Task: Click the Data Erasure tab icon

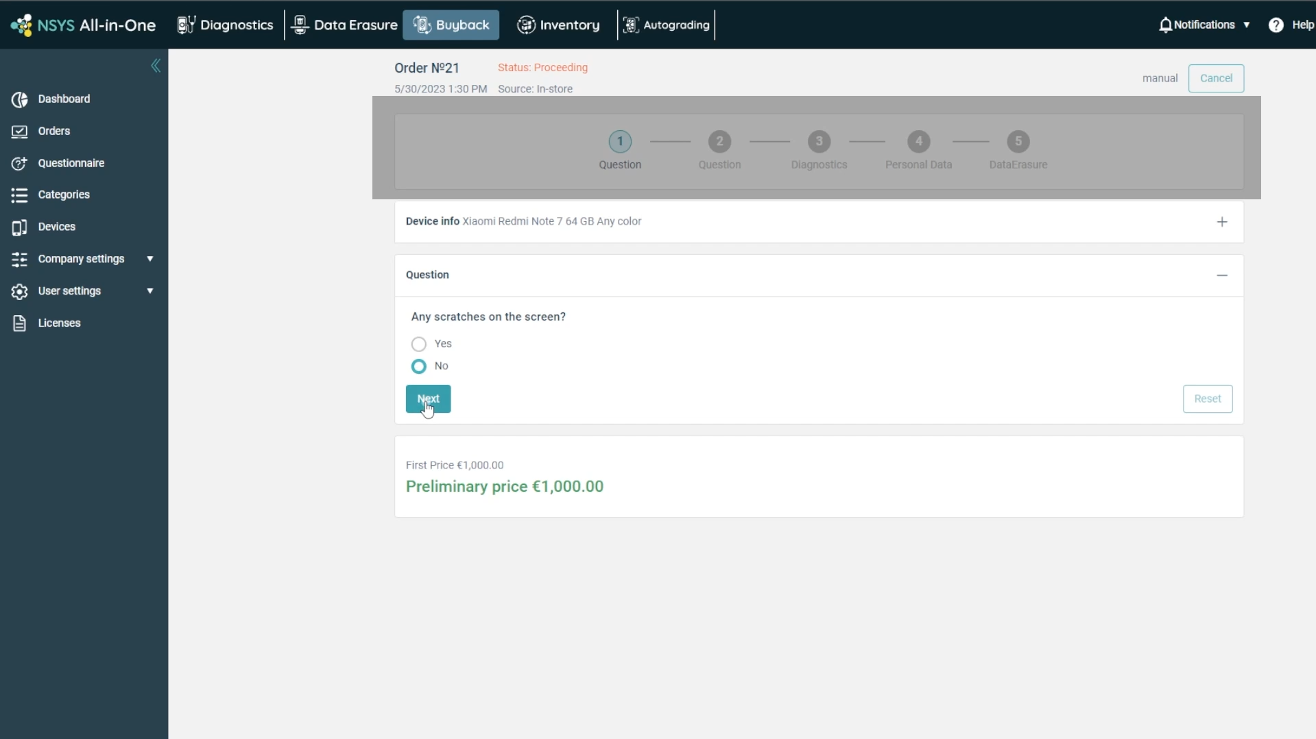Action: [300, 25]
